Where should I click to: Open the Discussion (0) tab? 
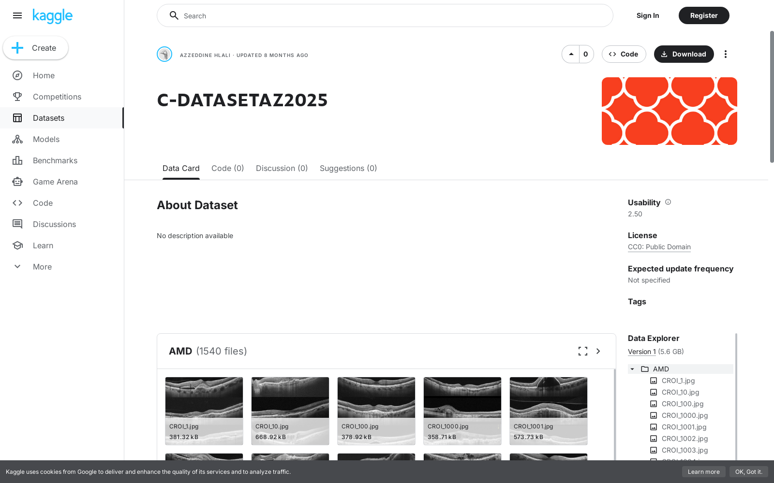click(282, 168)
